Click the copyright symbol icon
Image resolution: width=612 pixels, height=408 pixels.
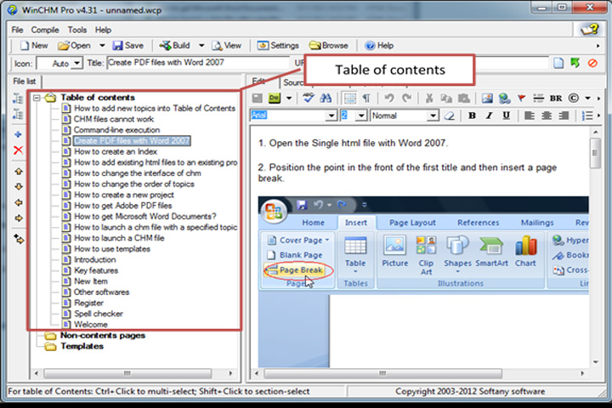click(x=573, y=98)
